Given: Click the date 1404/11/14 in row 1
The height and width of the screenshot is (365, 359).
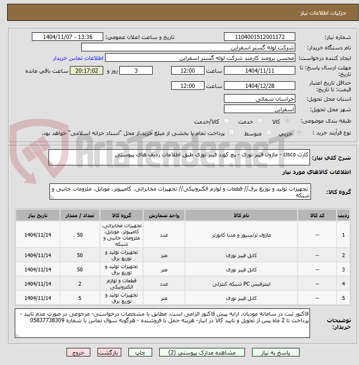Looking at the screenshot, I should tap(38, 235).
